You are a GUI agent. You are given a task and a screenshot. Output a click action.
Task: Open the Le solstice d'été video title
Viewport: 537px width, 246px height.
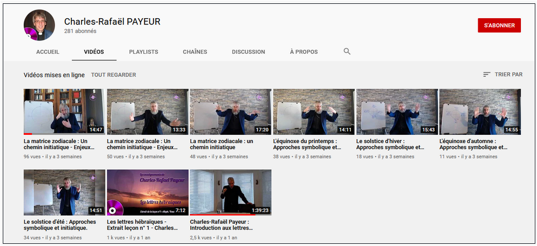(x=60, y=225)
